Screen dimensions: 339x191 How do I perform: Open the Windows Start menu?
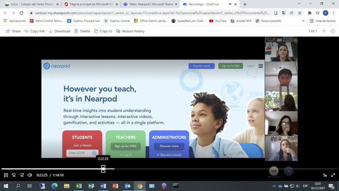pos(6,186)
